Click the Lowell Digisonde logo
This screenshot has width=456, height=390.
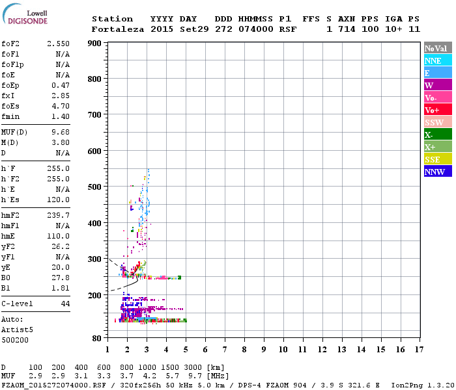[x=25, y=14]
